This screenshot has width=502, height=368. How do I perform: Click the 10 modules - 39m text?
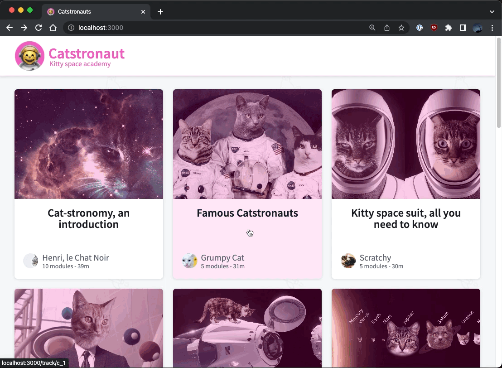(66, 266)
